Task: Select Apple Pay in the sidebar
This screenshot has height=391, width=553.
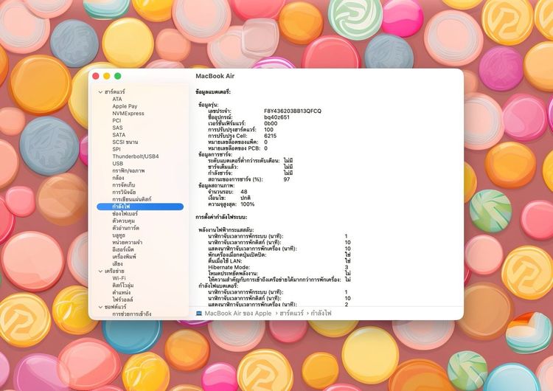Action: [125, 106]
